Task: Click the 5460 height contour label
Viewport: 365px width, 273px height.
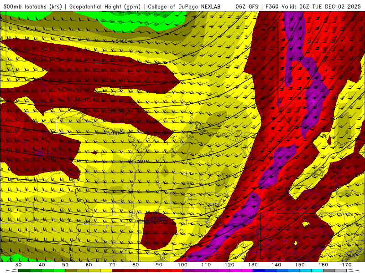Action: click(x=139, y=162)
